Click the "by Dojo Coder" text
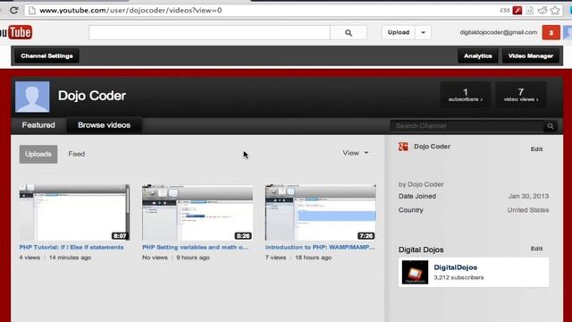 (421, 184)
